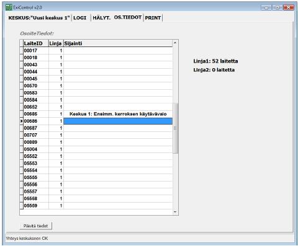Select device ID 00045 cell
This screenshot has height=246, width=298.
tap(36, 79)
